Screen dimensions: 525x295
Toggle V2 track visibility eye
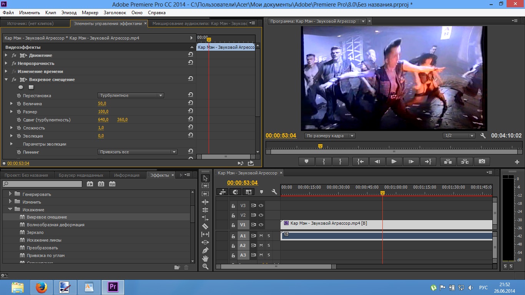point(261,215)
